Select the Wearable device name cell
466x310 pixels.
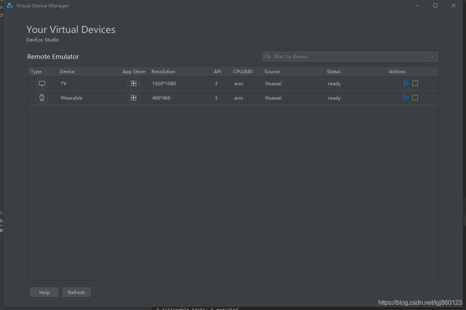[88, 98]
